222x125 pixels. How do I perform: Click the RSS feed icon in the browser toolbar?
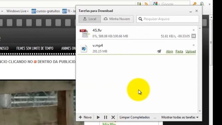pyautogui.click(x=146, y=4)
